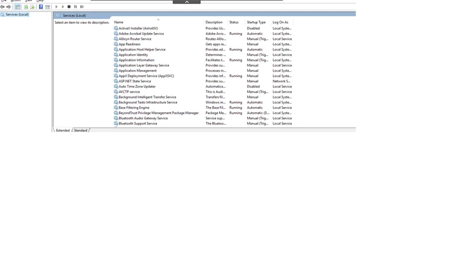Select the Background Tasks Infrastructure Service name
This screenshot has height=262, width=467.
coord(148,103)
